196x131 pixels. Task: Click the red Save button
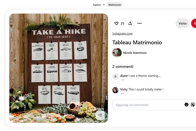194,24
